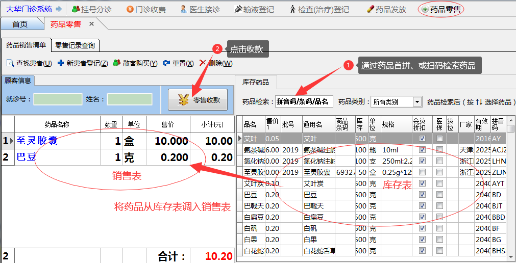Click 小计(元) column header
516x263 pixels.
[212, 124]
